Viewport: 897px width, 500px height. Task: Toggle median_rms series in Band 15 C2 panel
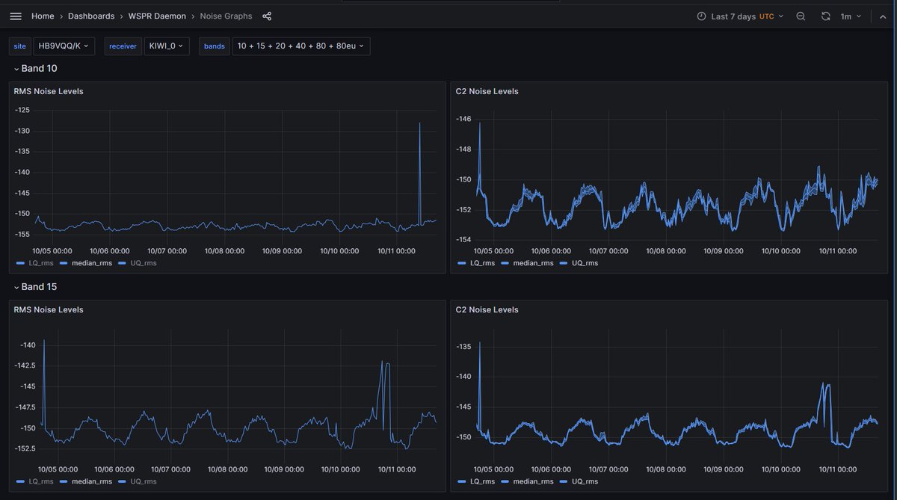(534, 481)
